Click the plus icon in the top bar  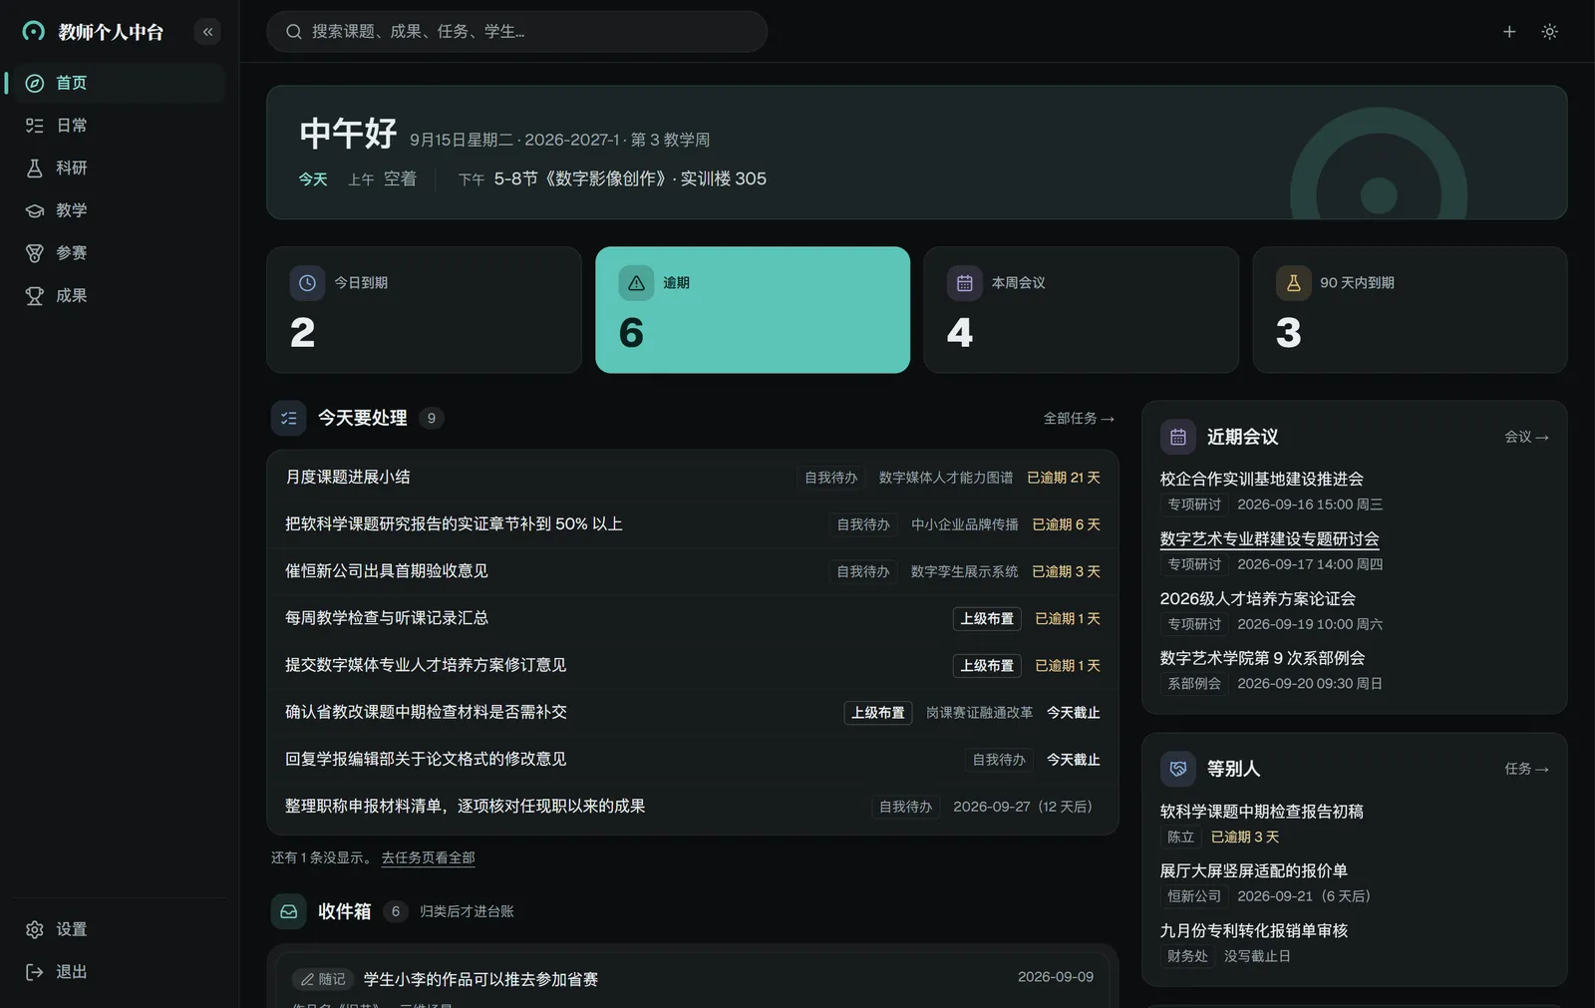click(1509, 32)
